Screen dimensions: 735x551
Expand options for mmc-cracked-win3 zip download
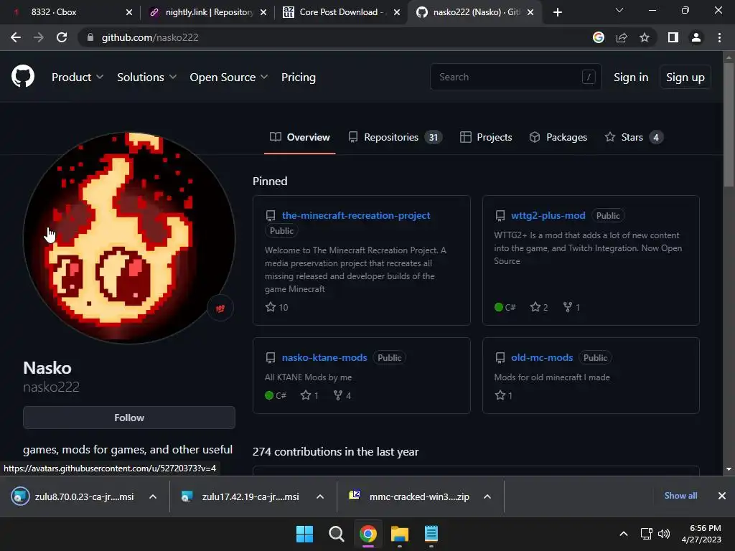[x=487, y=496]
